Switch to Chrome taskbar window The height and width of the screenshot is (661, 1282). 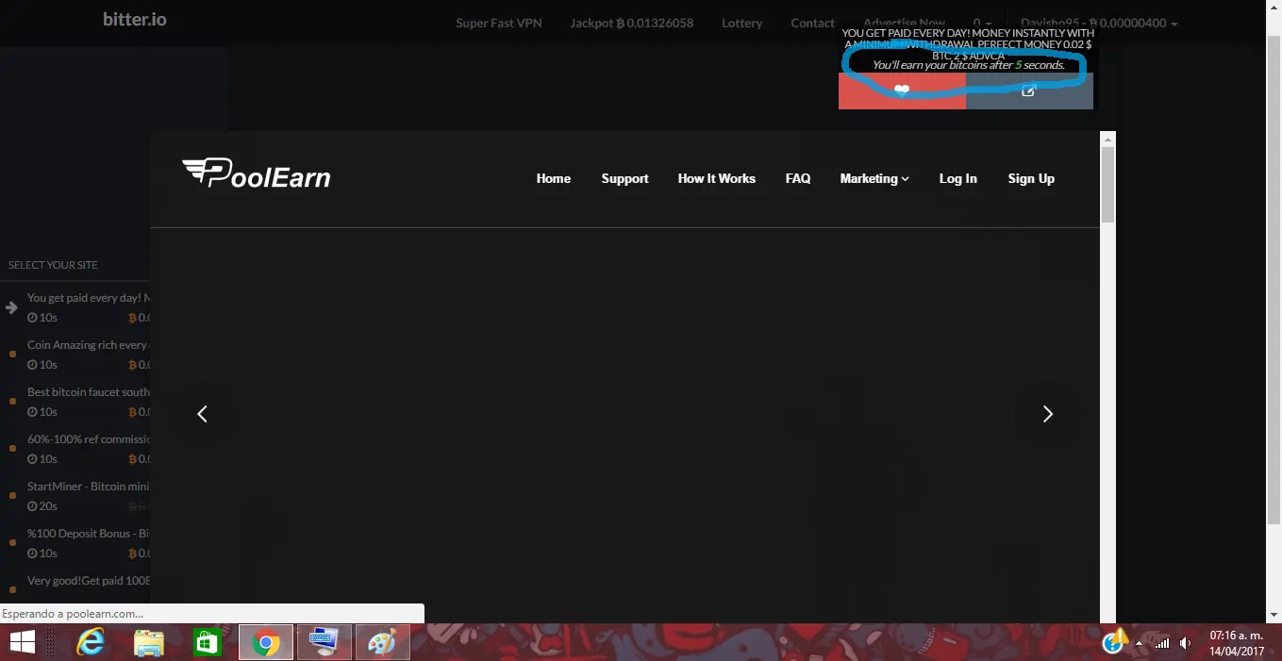click(266, 642)
